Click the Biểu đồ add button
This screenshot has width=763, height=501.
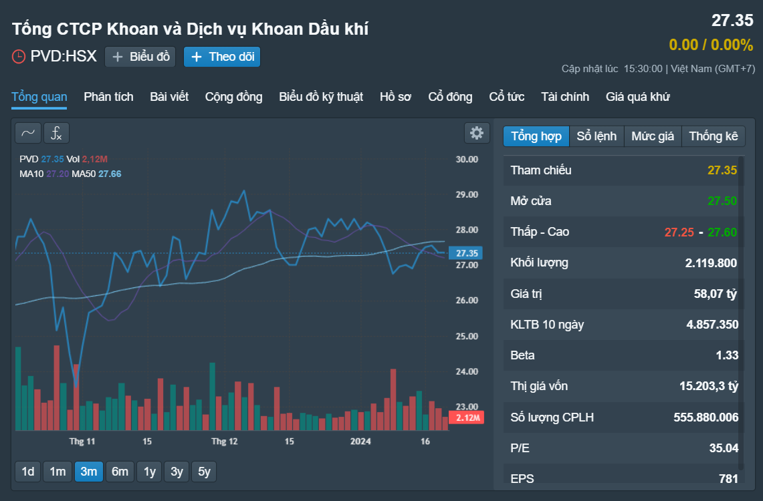pos(140,57)
